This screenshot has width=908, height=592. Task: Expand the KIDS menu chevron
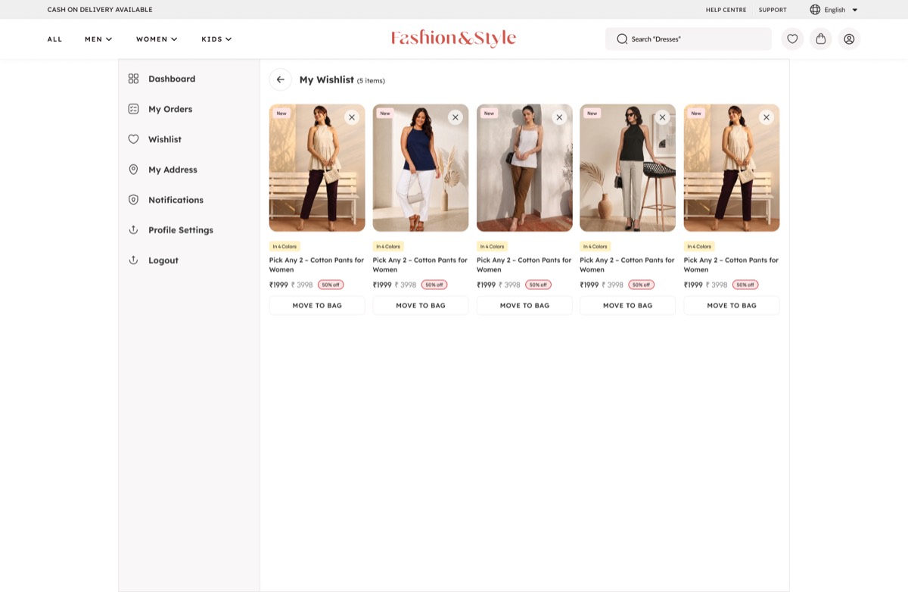pos(229,39)
